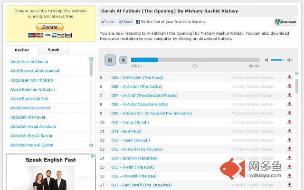Play 012 - Yusuf (Joseph)
304x190 pixels.
tap(131, 140)
